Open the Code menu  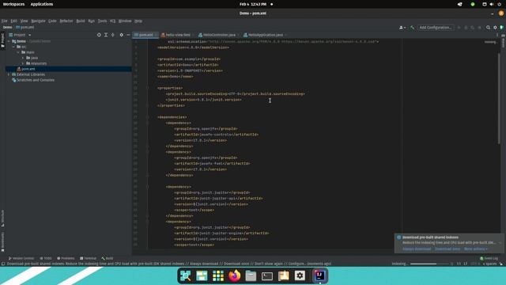52,21
